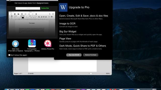Viewport: 161px width, 90px height.
Task: Click the blank white document page
Action: pos(62,65)
